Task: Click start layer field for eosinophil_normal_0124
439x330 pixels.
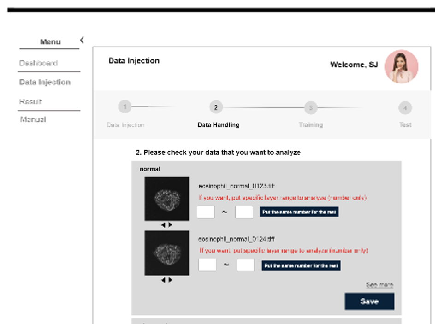Action: coord(207,265)
